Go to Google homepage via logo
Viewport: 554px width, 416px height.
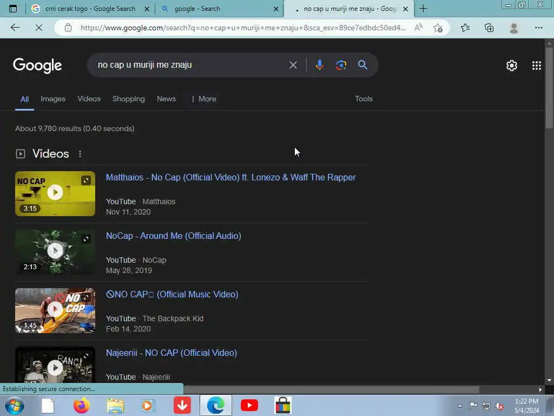(37, 66)
